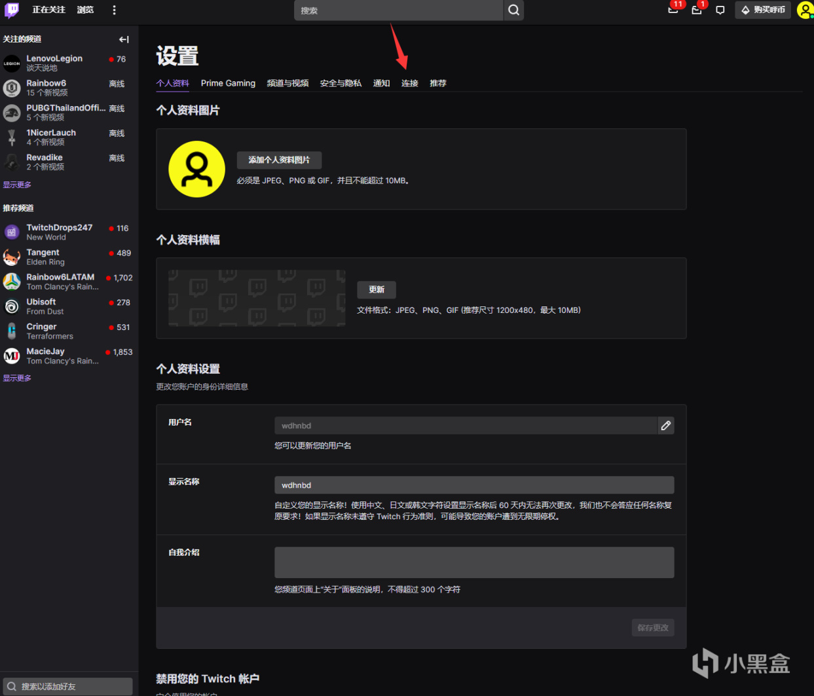This screenshot has height=696, width=814.
Task: Click Rainbow6 channel avatar
Action: pyautogui.click(x=12, y=88)
